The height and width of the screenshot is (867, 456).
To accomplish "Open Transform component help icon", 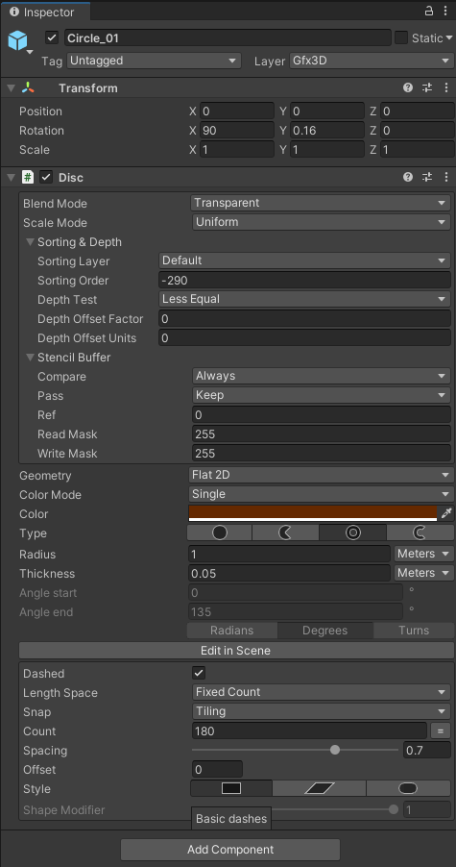I will (408, 87).
